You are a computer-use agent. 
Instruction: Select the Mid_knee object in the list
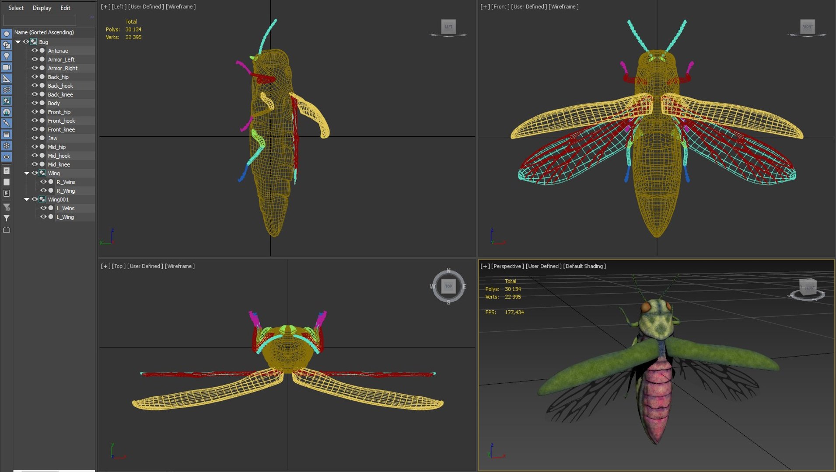(59, 164)
